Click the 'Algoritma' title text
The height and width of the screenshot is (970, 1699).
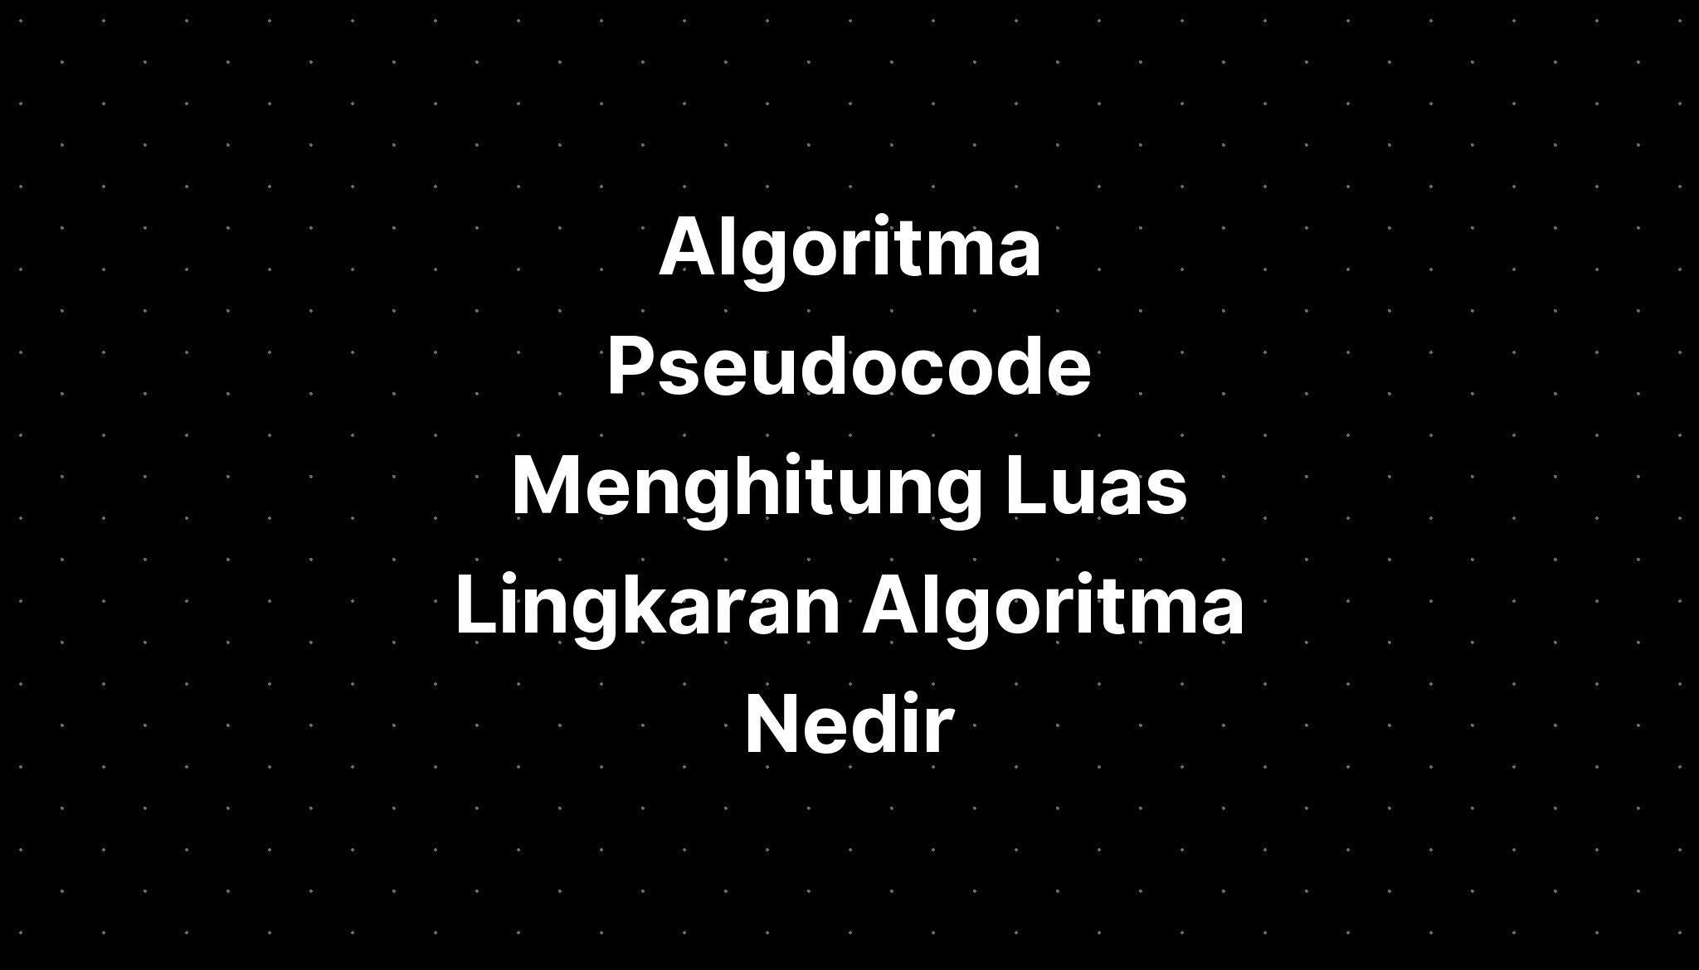(x=849, y=246)
